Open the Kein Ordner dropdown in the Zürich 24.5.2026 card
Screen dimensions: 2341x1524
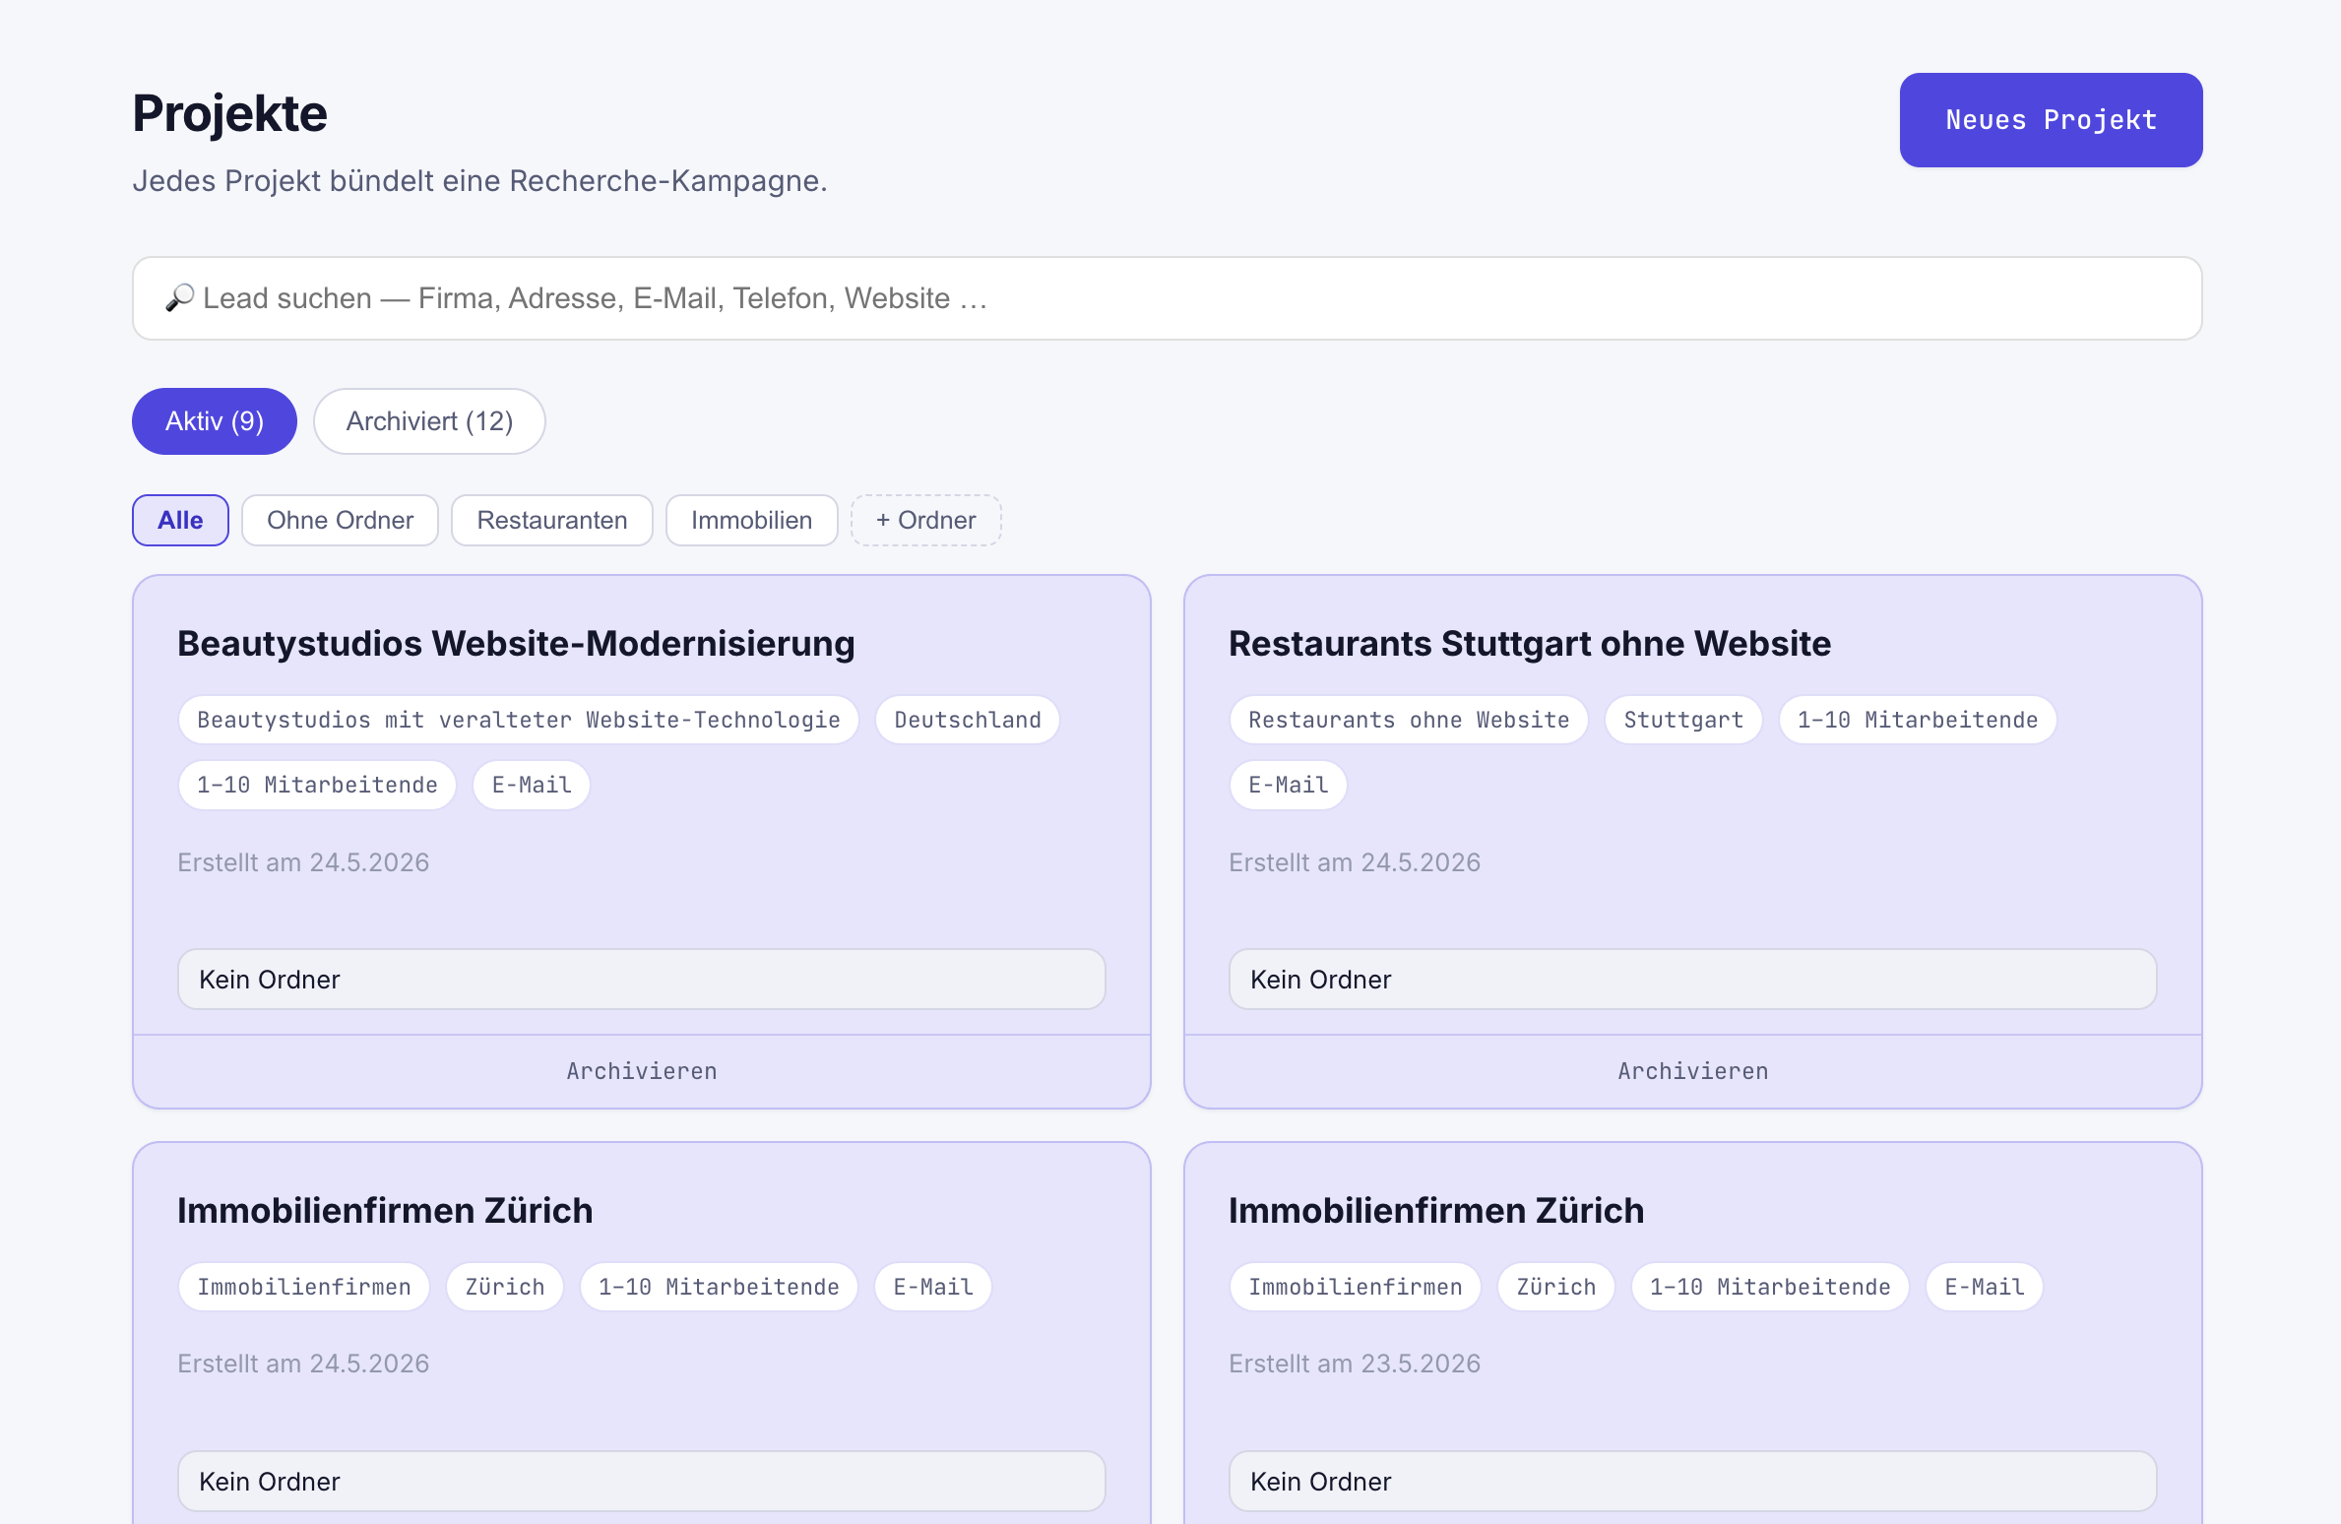642,1482
